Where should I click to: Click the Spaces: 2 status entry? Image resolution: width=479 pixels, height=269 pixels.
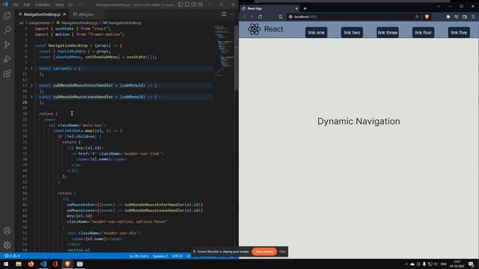(x=160, y=256)
